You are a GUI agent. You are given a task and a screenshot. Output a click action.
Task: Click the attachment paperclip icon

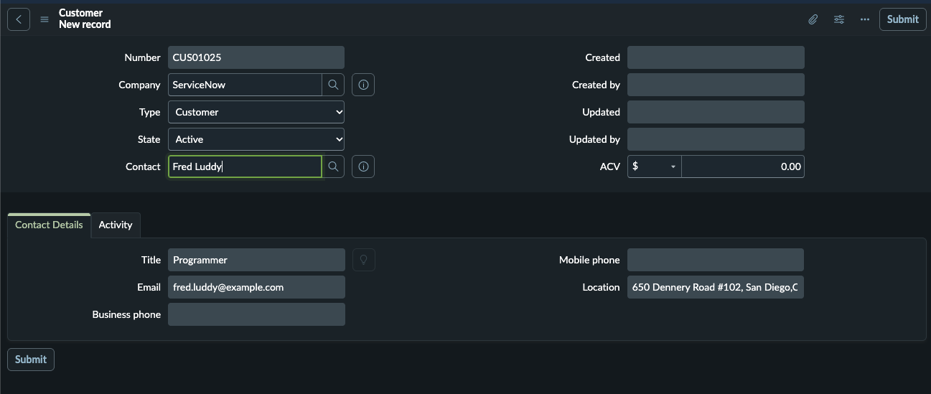pos(813,19)
